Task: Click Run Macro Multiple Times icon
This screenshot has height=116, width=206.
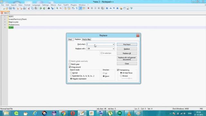Action: [99, 8]
